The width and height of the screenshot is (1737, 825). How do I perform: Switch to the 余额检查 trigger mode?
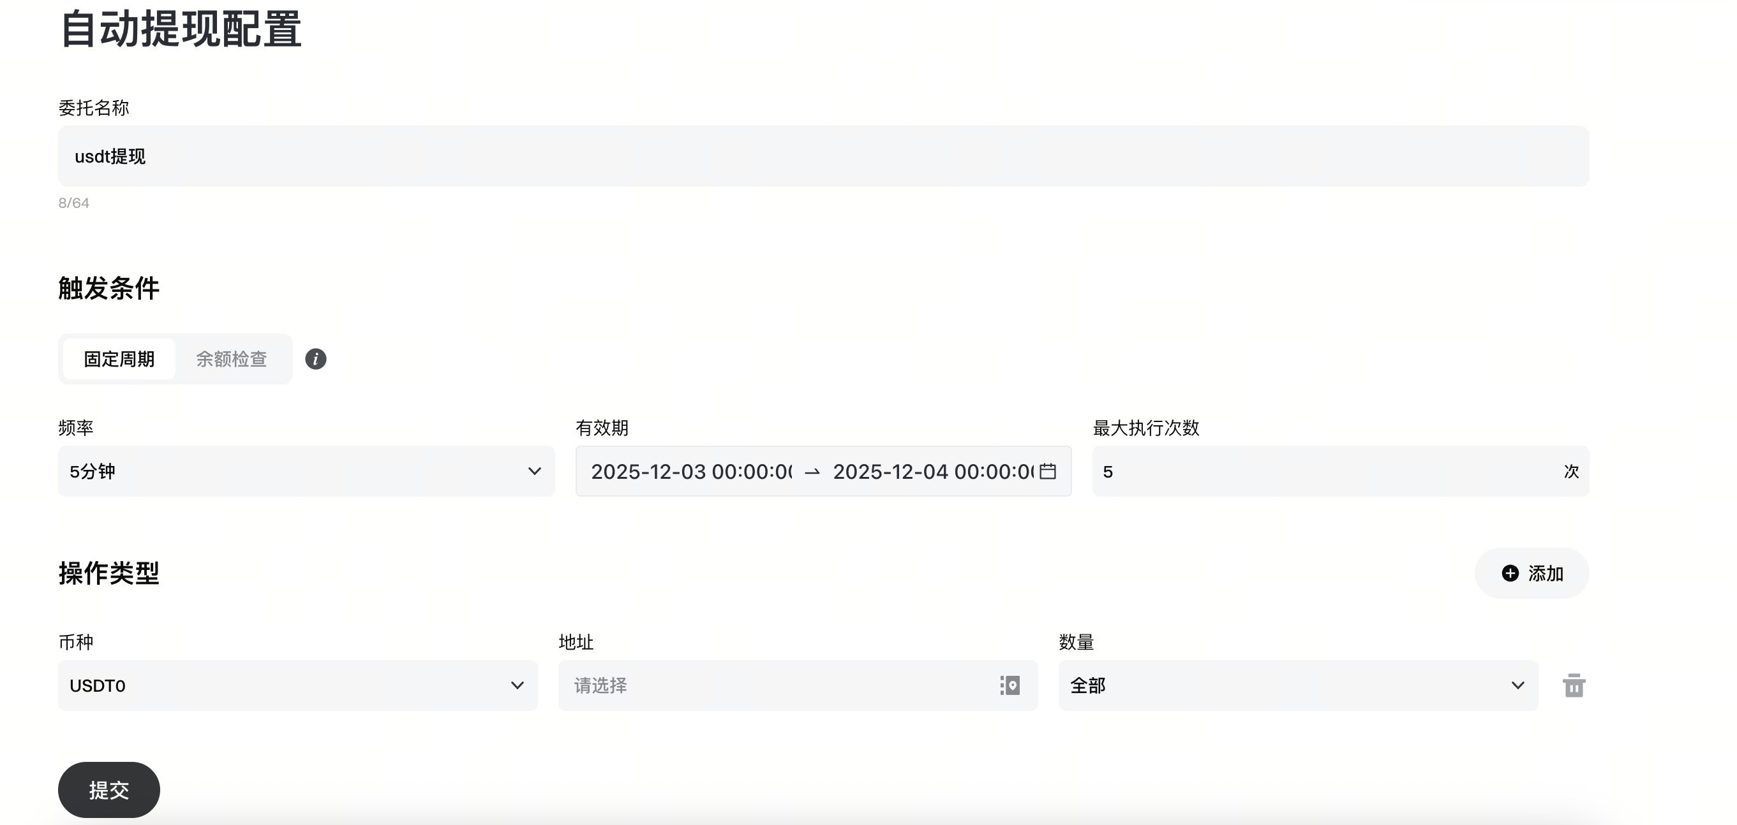(231, 359)
